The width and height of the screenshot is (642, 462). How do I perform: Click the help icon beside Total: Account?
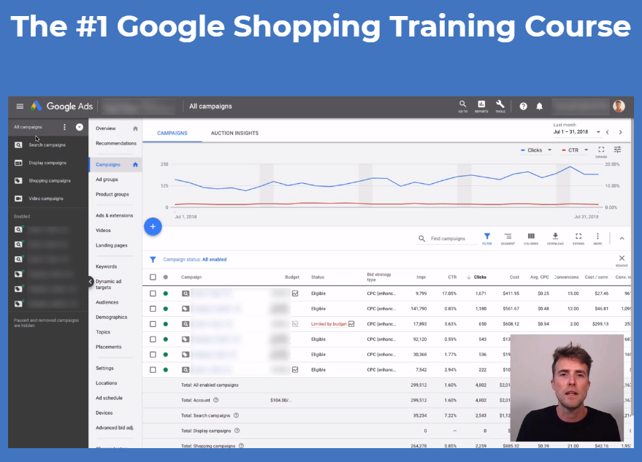pos(215,400)
